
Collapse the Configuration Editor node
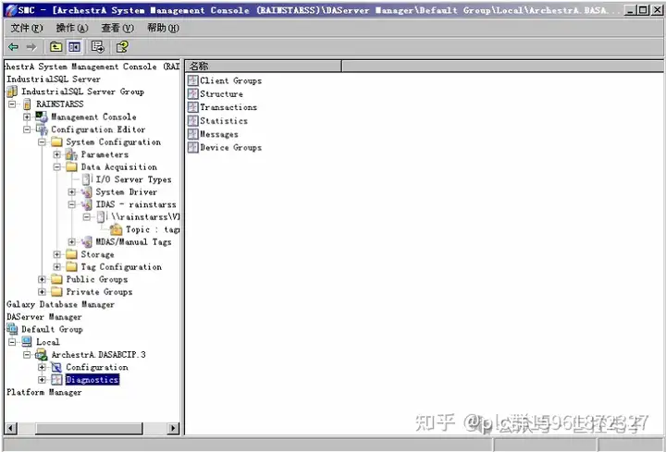pyautogui.click(x=27, y=129)
